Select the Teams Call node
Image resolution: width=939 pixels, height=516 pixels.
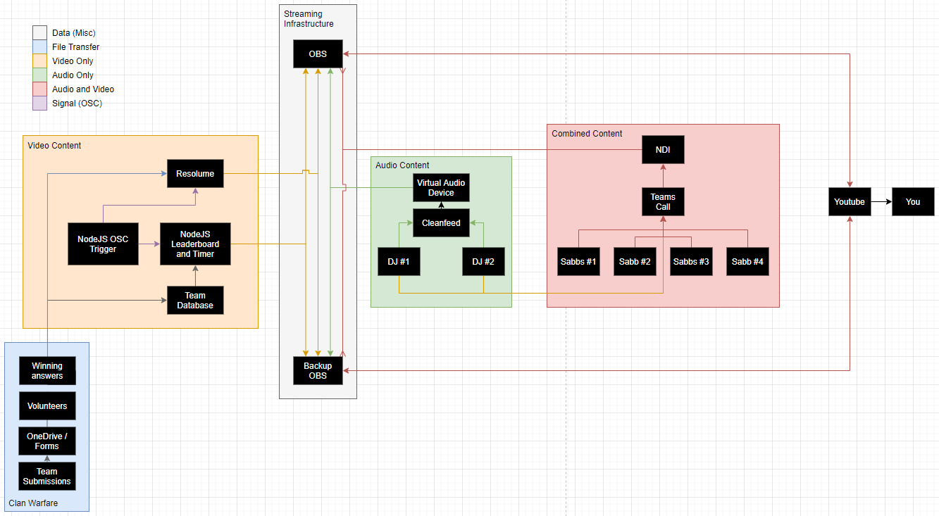663,202
